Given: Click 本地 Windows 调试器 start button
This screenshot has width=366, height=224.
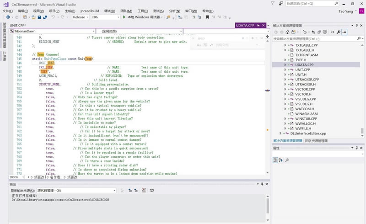Looking at the screenshot, I should (142, 17).
